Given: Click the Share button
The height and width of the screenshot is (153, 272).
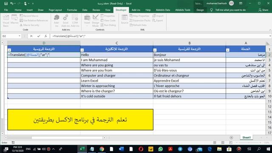Looking at the screenshot, I should click(x=263, y=10).
